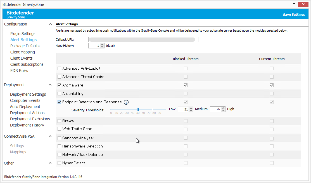The height and width of the screenshot is (183, 311).
Task: Collapse the Configuration section
Action: (50, 24)
